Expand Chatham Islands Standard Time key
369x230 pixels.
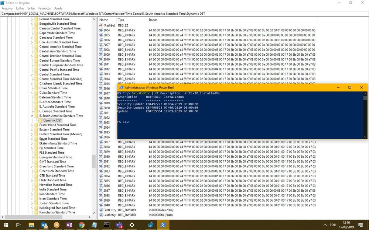click(x=32, y=84)
